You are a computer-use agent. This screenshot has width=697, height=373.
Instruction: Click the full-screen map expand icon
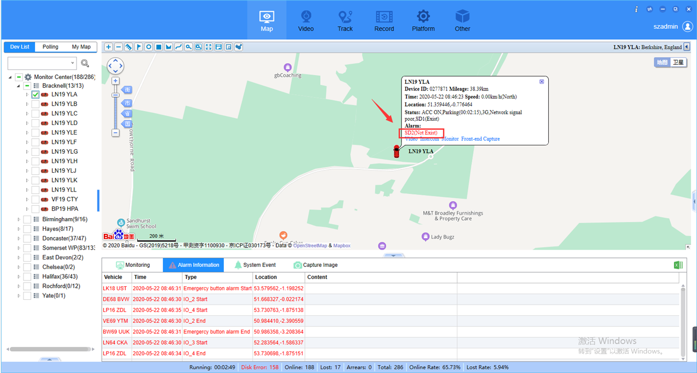[209, 47]
